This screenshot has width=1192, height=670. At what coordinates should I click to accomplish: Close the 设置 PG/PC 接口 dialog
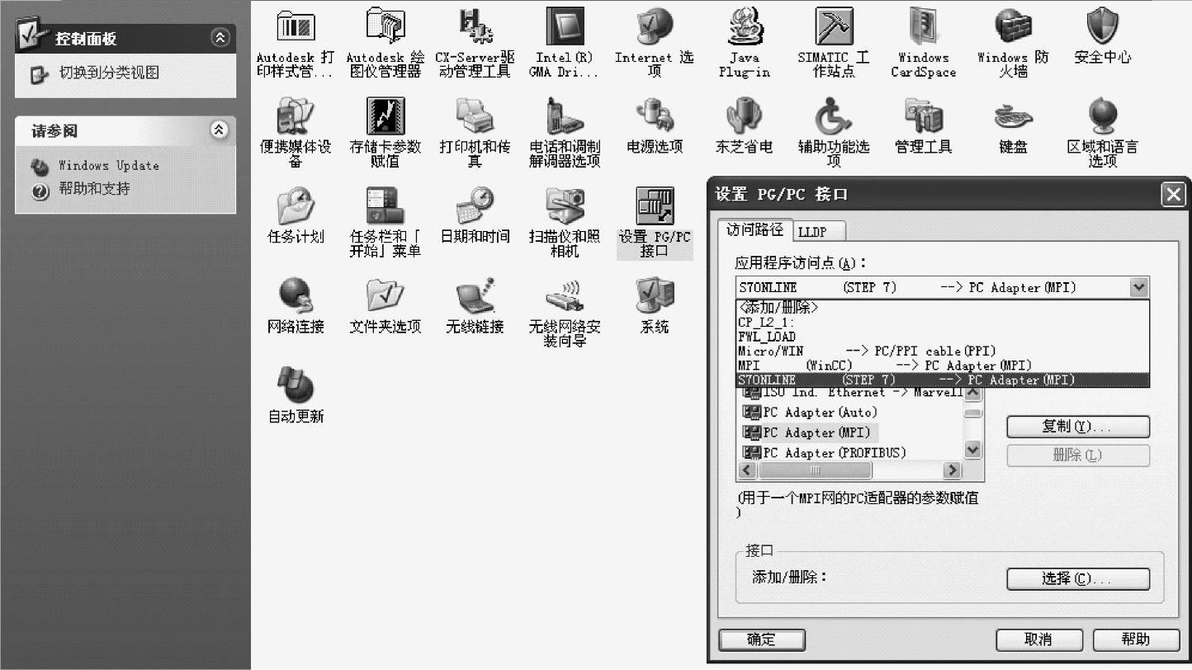pos(1173,195)
